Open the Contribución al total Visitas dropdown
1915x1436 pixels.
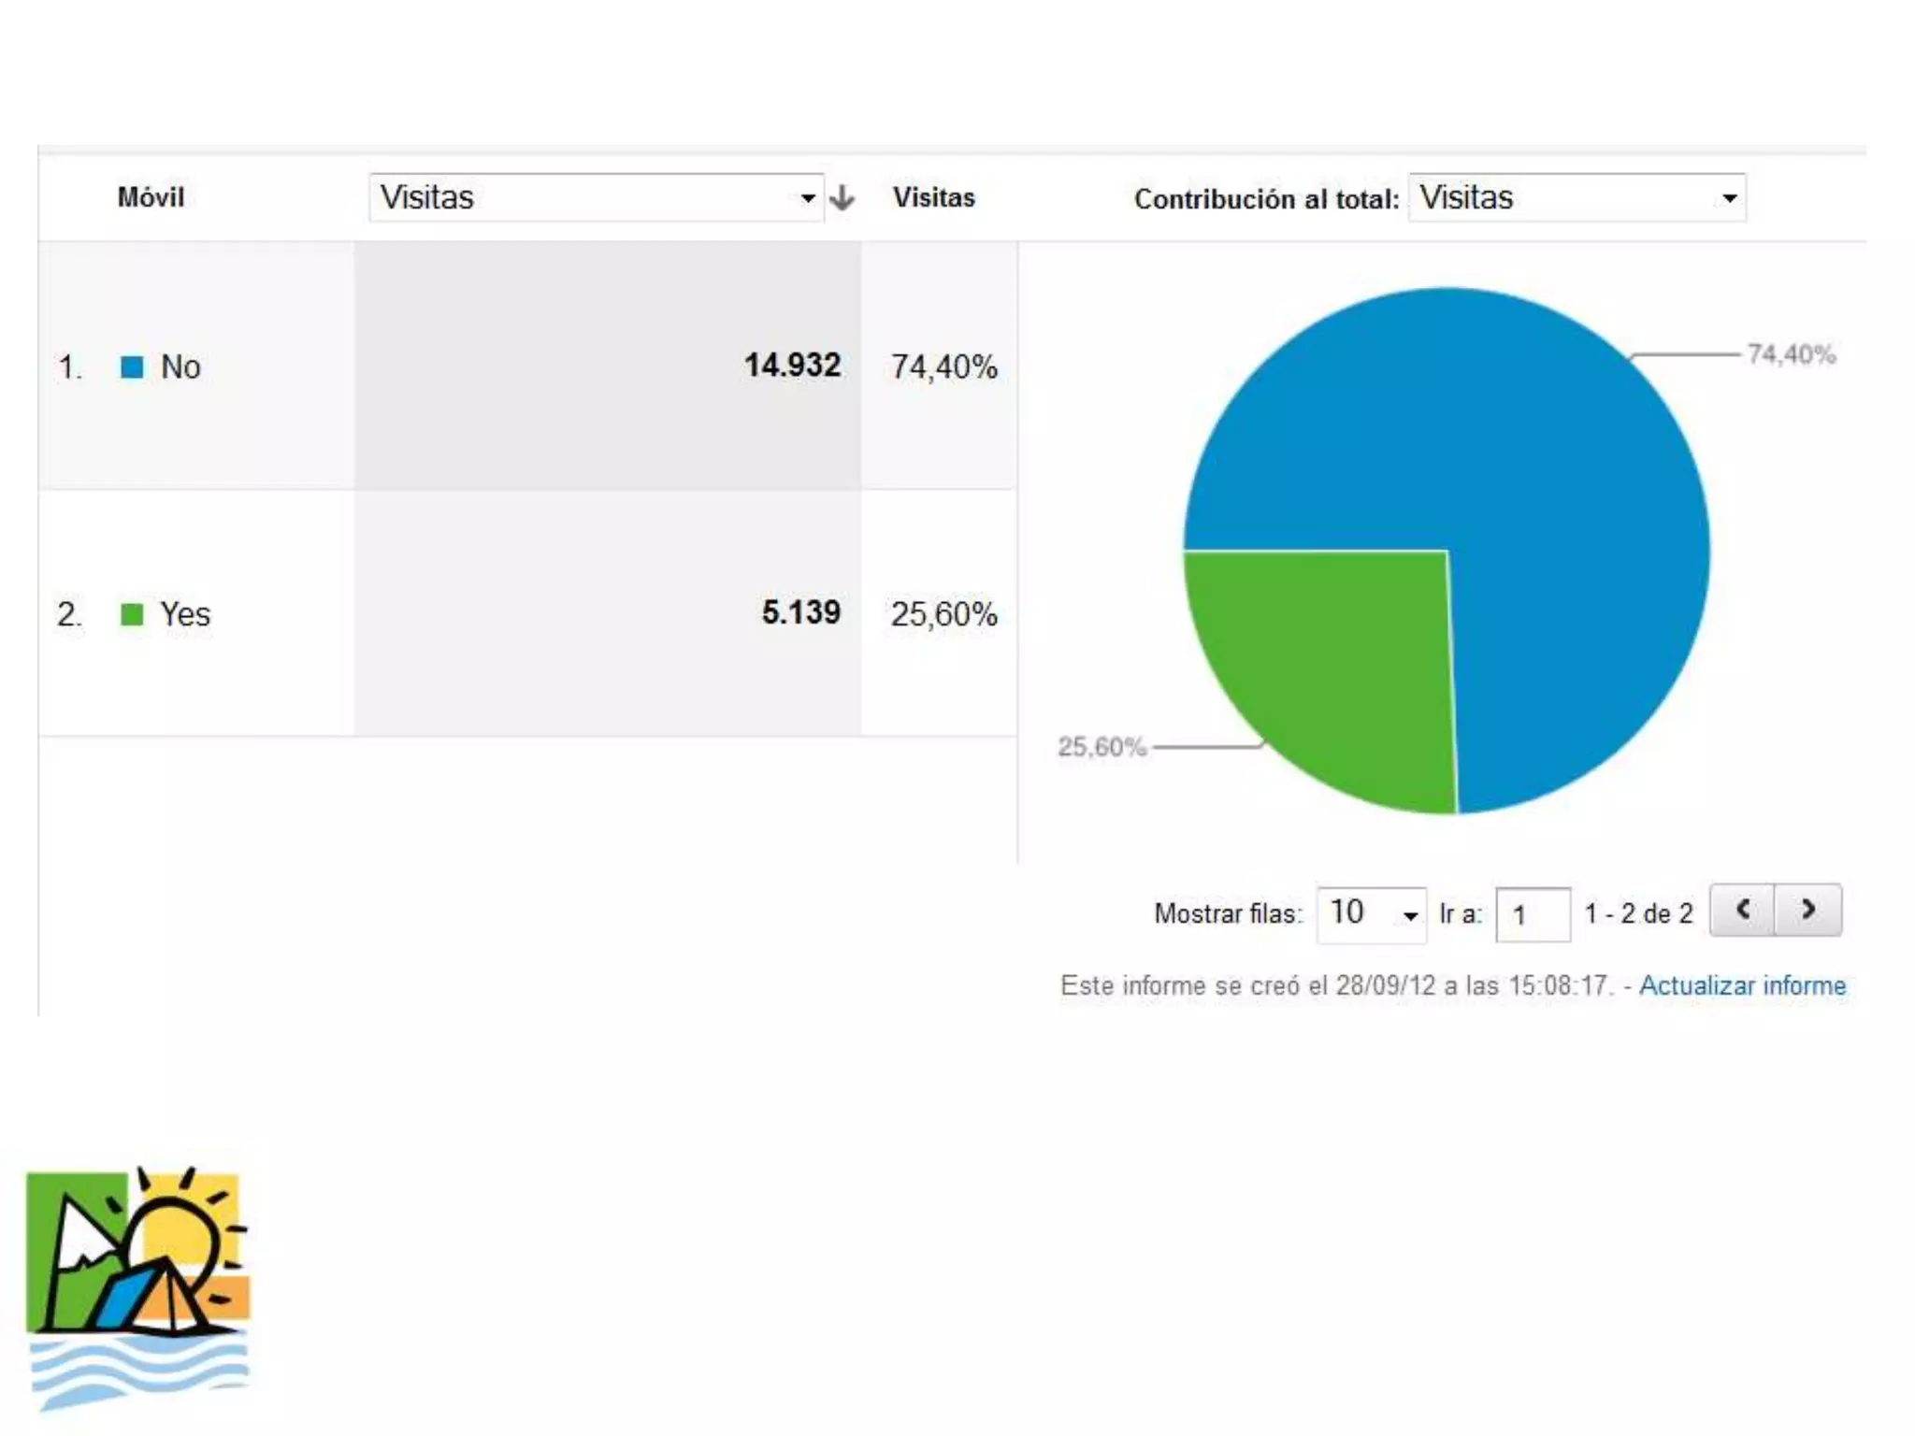point(1577,198)
